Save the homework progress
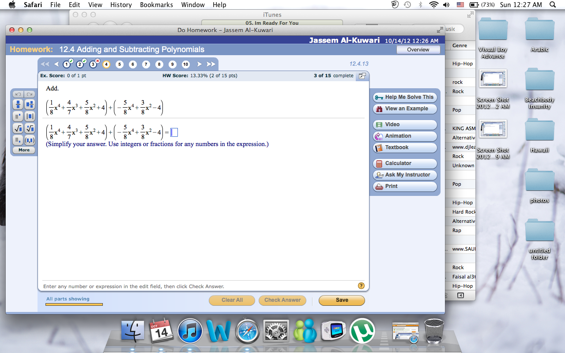 coord(342,300)
